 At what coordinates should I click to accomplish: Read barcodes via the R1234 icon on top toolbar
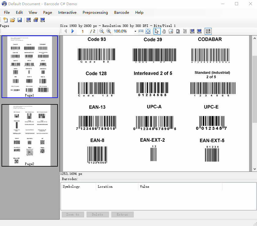(28, 20)
